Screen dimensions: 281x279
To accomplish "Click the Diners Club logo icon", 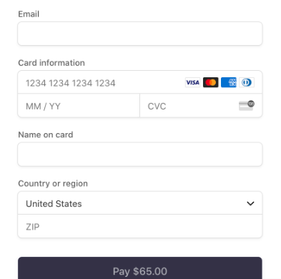I will (x=247, y=82).
